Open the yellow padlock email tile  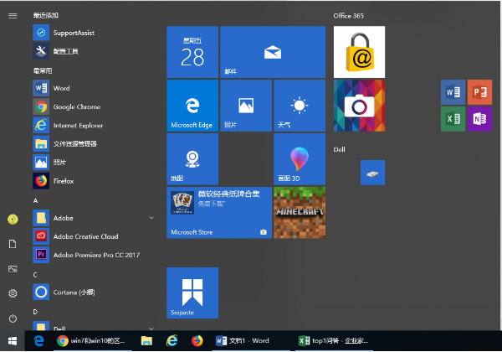359,52
